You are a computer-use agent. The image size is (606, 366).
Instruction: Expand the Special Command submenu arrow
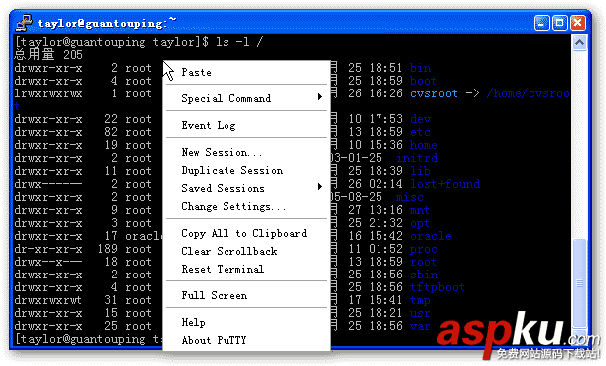click(x=320, y=97)
